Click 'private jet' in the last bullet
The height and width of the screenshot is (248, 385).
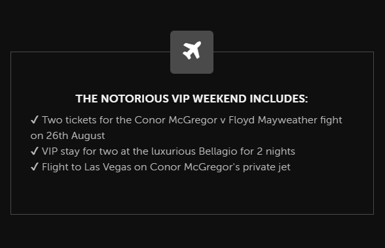[x=266, y=168]
